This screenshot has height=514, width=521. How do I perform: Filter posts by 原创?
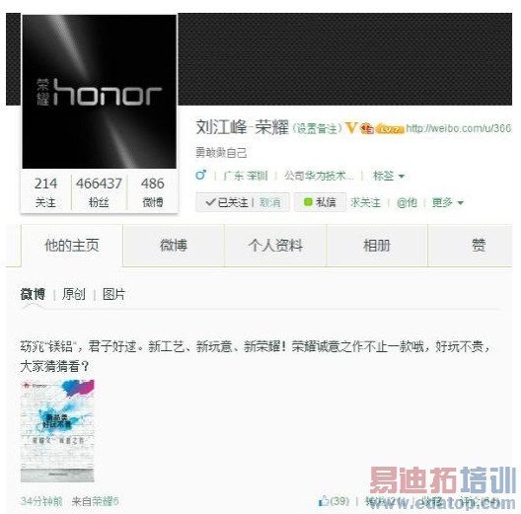click(73, 294)
